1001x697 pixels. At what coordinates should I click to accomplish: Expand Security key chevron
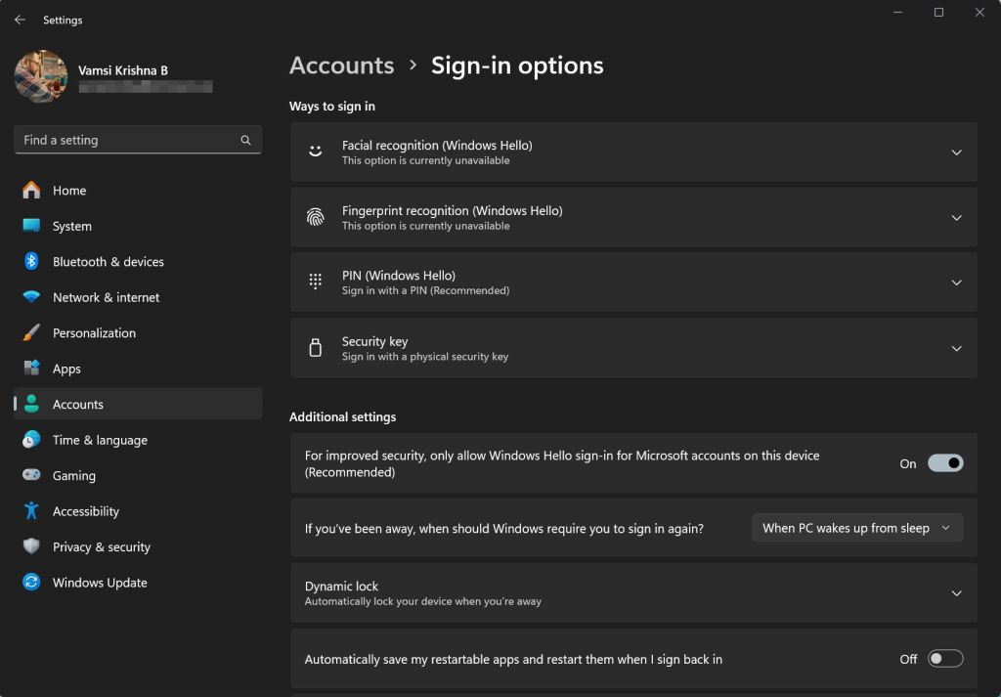point(956,348)
